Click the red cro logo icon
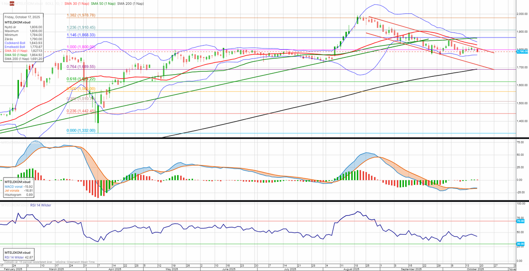The image size is (529, 271). (x=12, y=4)
